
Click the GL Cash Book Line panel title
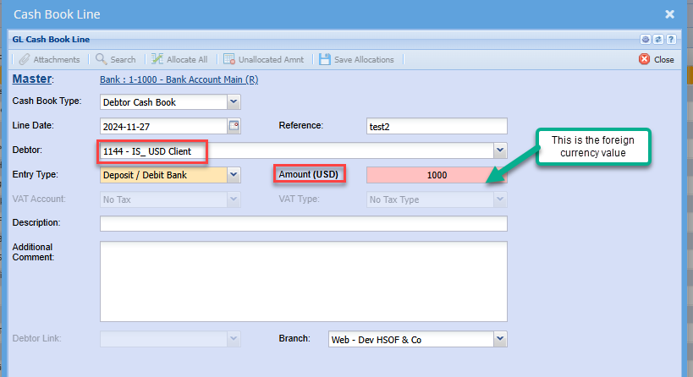51,39
